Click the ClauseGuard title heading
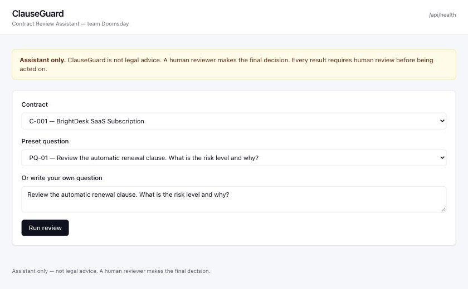 (38, 13)
